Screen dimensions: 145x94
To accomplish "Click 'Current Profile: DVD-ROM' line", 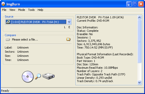I will tap(93, 21).
